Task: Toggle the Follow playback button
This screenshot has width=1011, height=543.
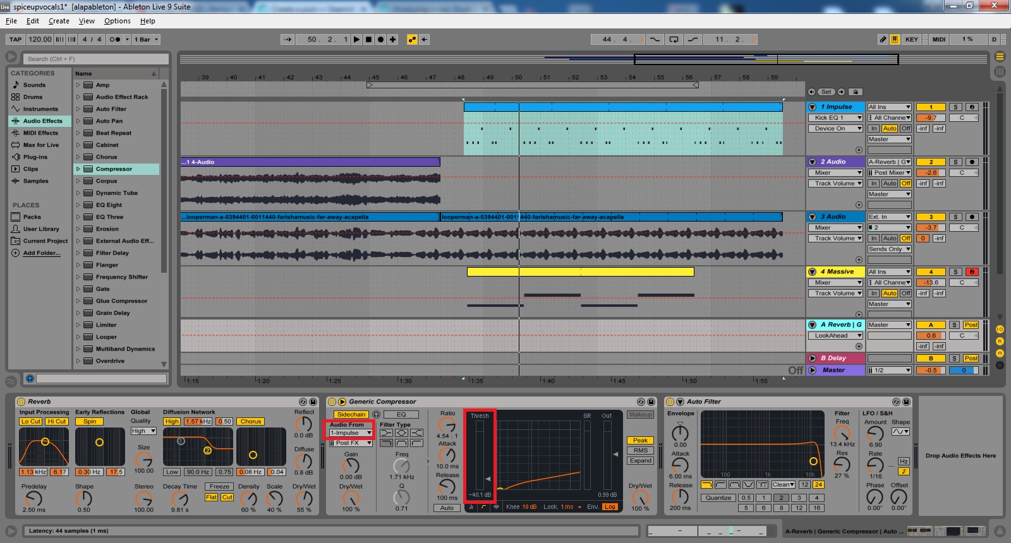Action: [x=288, y=39]
